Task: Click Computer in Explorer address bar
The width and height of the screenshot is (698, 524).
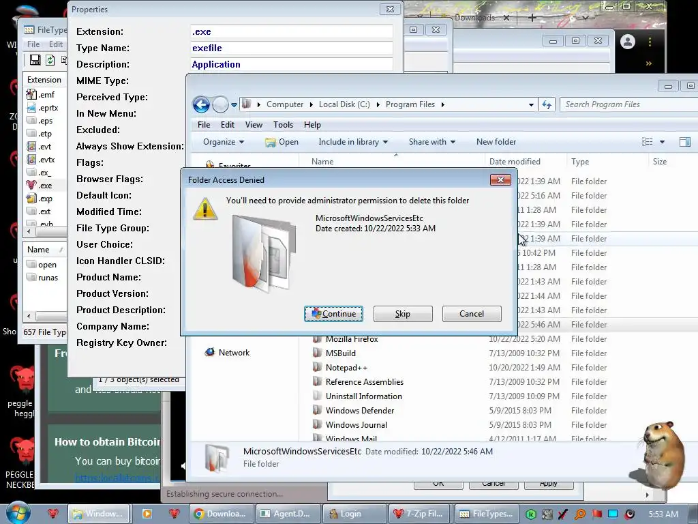Action: click(x=284, y=104)
